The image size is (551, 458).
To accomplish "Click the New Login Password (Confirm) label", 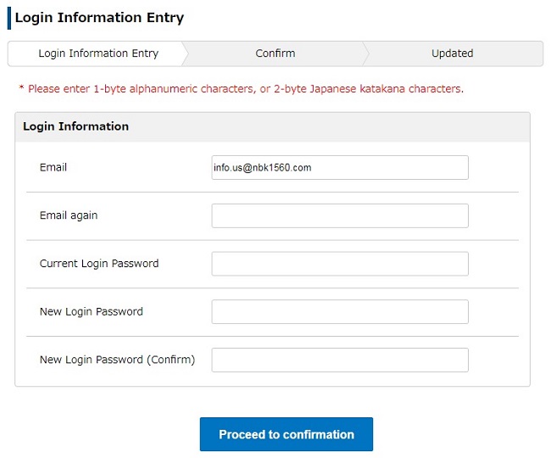I will click(117, 360).
